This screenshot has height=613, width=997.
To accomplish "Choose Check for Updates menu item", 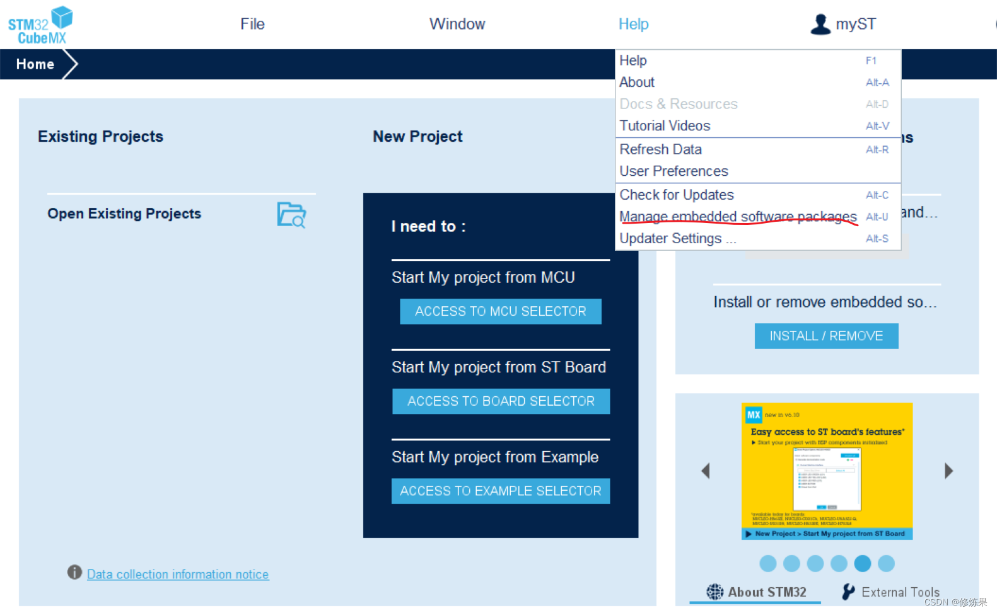I will click(x=758, y=195).
